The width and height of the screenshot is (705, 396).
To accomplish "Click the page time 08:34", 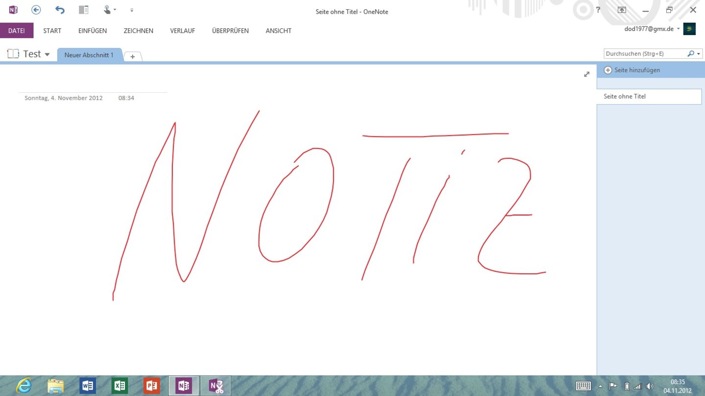I will coord(126,98).
